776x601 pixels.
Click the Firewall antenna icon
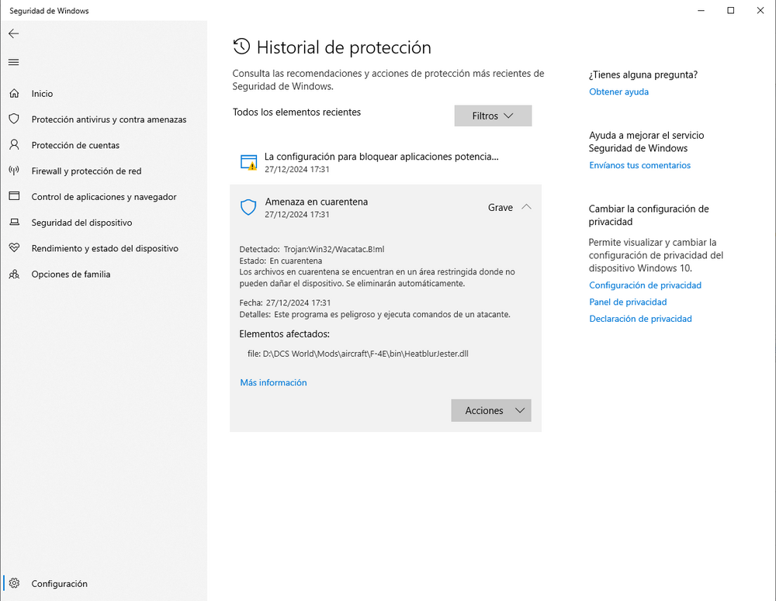[14, 171]
